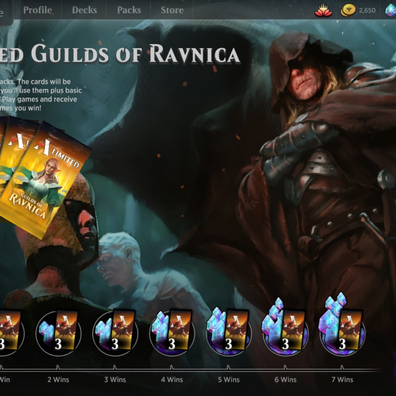Viewport: 396px width, 396px height.
Task: Go to the Store tab
Action: [172, 10]
